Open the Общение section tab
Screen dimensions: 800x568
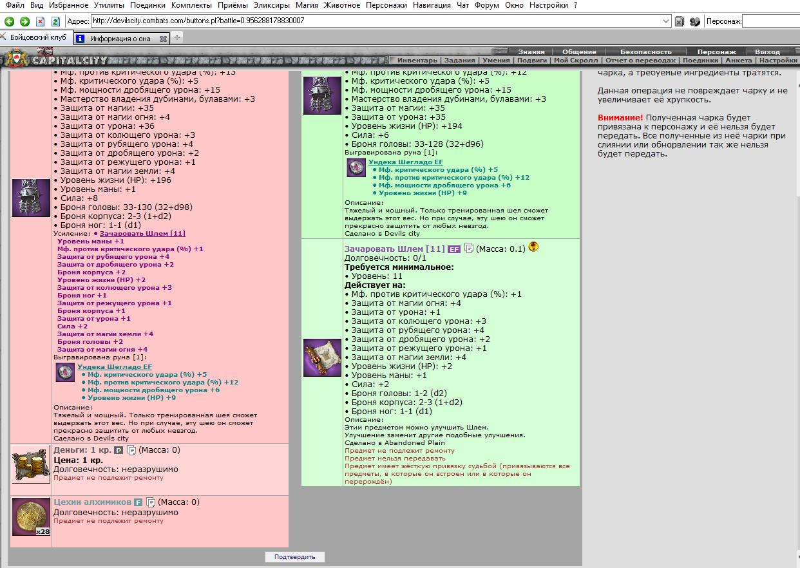point(579,52)
